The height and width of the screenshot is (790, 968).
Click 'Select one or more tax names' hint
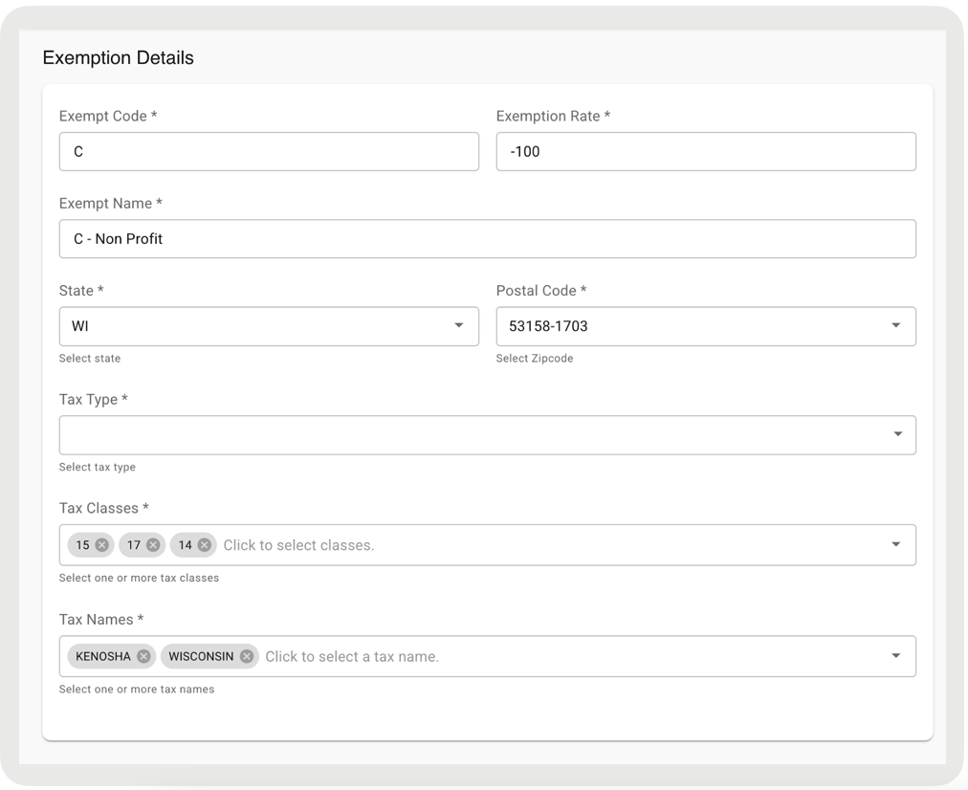[137, 689]
